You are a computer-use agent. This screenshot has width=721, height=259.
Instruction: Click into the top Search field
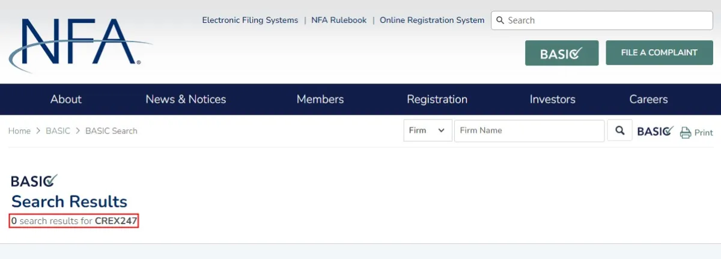(x=602, y=20)
